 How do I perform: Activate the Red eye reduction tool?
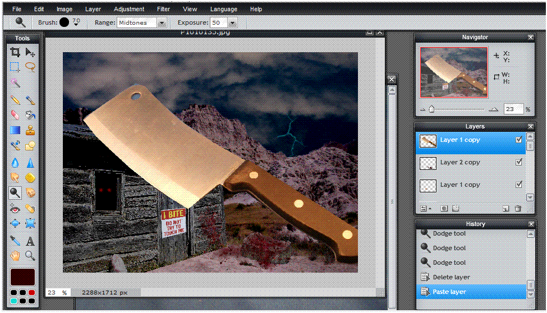pos(15,208)
